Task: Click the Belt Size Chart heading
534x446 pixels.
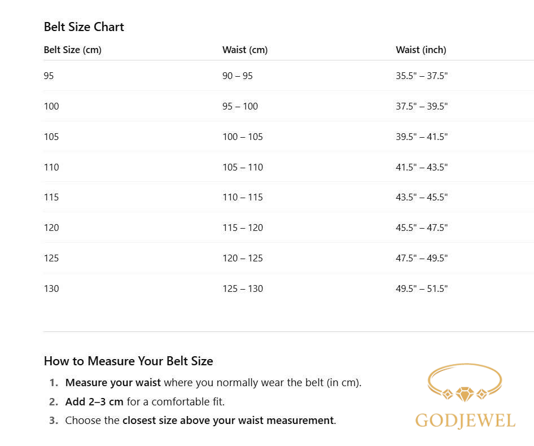Action: click(x=84, y=27)
